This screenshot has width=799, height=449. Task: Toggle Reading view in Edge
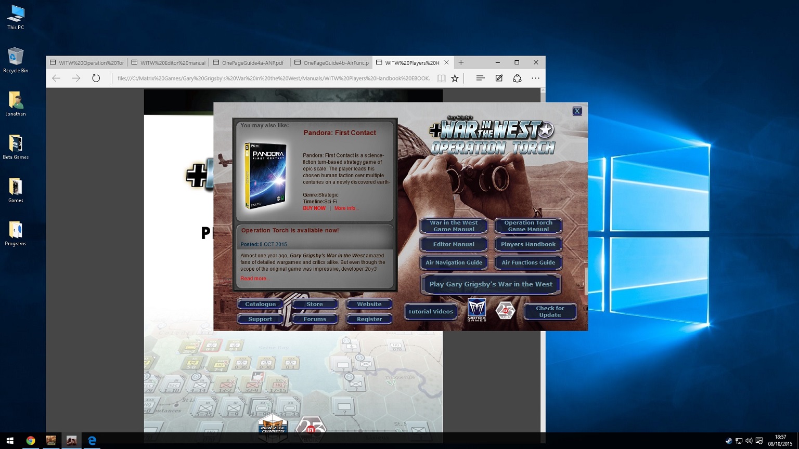(441, 78)
